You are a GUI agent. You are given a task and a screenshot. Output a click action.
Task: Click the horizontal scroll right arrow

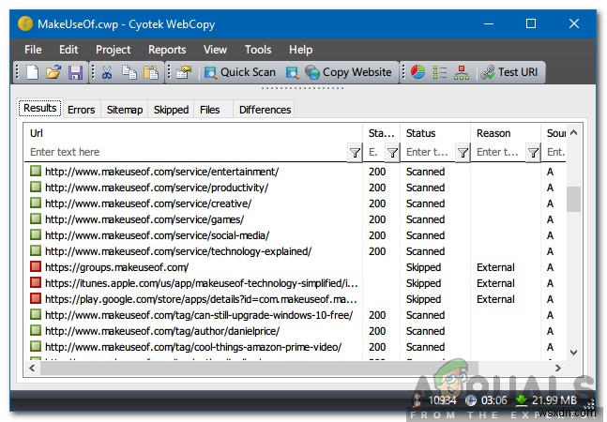pos(557,369)
